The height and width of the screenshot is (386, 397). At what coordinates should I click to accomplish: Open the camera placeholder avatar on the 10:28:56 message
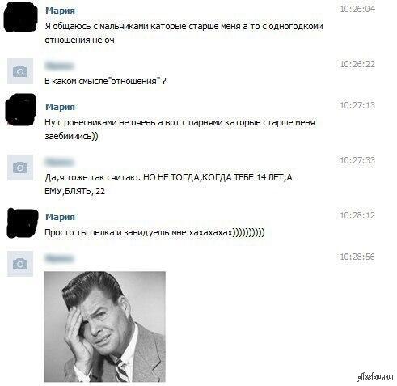[20, 264]
